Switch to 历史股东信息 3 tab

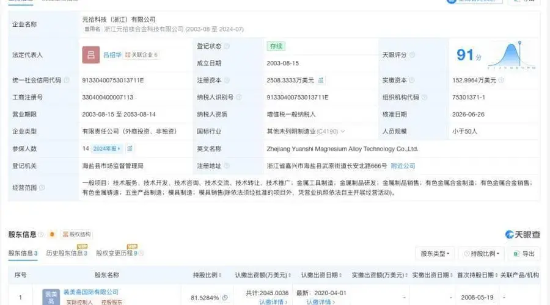pyautogui.click(x=67, y=253)
